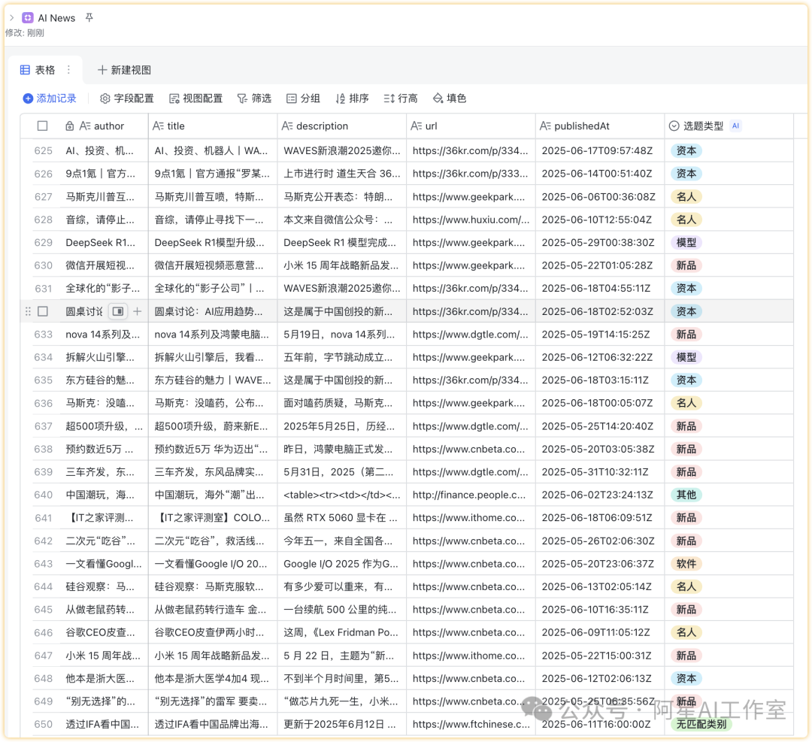Select date cell 2025-06-17T09:57:48Z
Image resolution: width=812 pixels, height=742 pixels.
pyautogui.click(x=600, y=150)
